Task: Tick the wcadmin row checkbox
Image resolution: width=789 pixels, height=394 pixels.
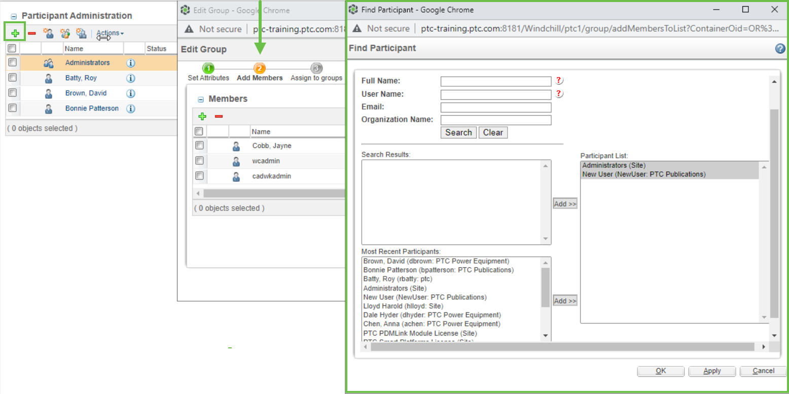Action: (199, 161)
